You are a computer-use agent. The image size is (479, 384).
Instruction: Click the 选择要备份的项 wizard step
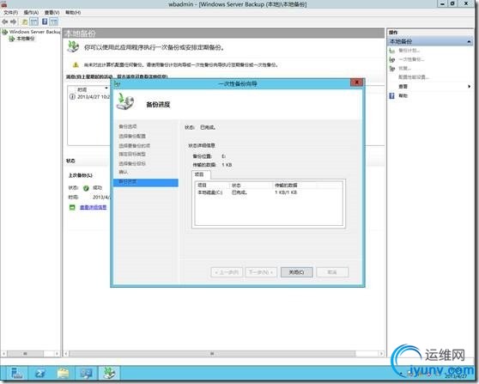point(135,145)
